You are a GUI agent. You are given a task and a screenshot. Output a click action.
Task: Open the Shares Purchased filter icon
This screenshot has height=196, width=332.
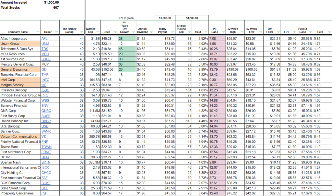pos(189,31)
